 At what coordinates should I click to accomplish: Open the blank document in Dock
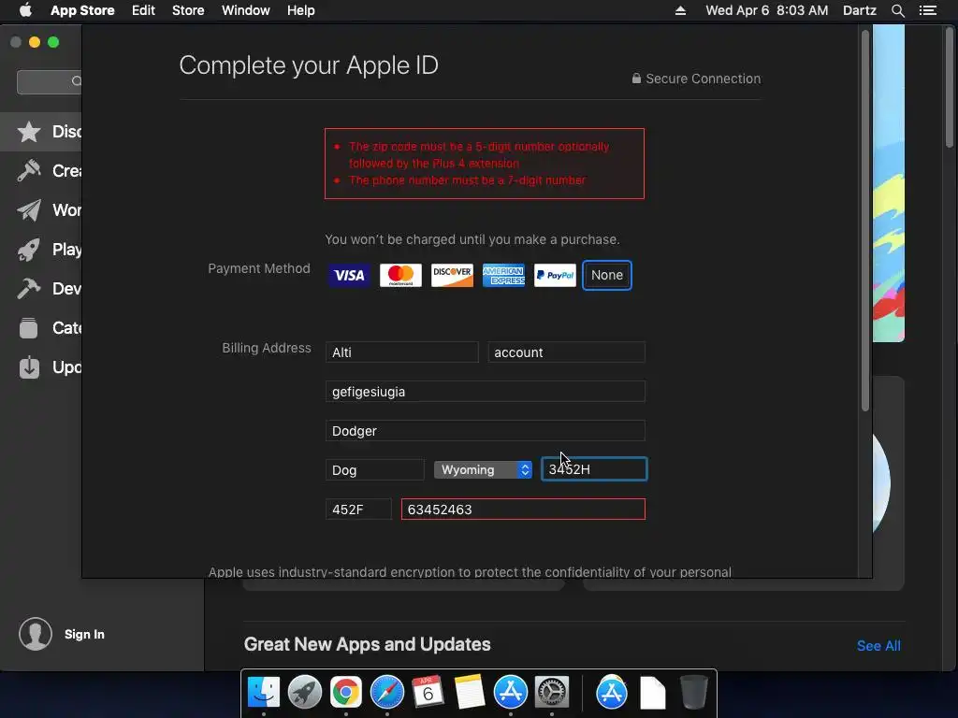pyautogui.click(x=652, y=693)
